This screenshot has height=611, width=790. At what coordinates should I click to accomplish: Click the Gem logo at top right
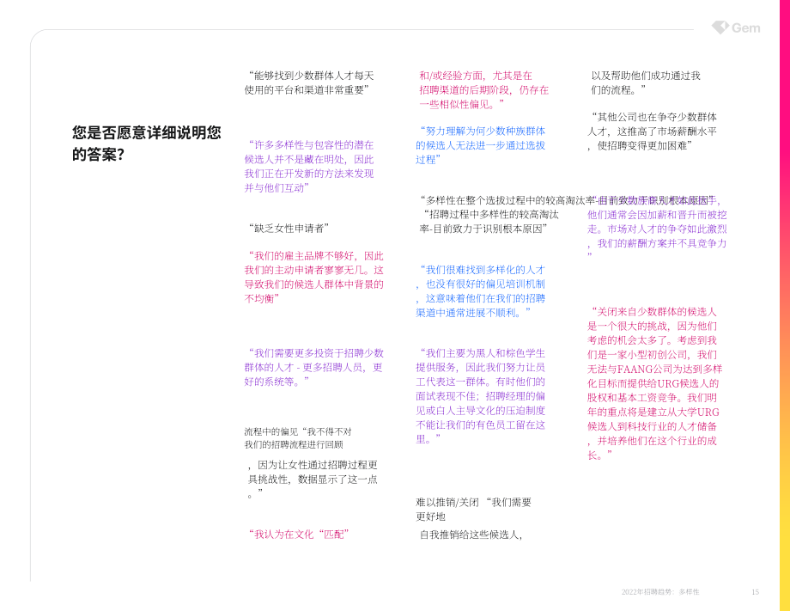[736, 27]
